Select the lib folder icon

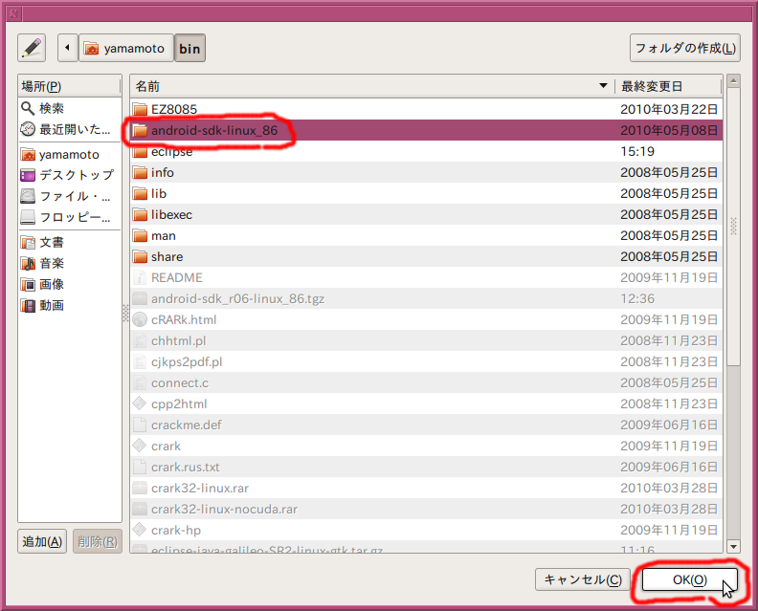pyautogui.click(x=140, y=194)
